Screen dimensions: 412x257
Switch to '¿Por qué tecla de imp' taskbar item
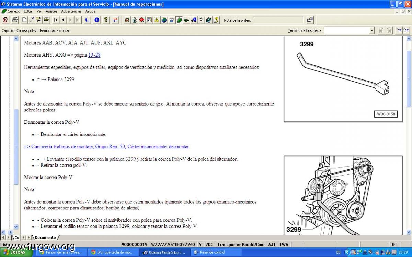click(113, 252)
